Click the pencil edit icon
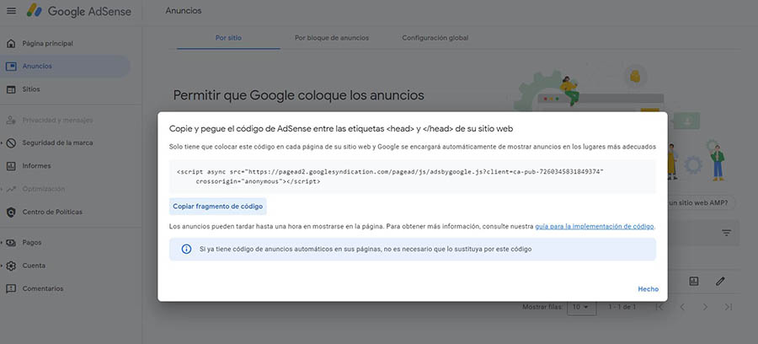This screenshot has height=344, width=758. [720, 281]
